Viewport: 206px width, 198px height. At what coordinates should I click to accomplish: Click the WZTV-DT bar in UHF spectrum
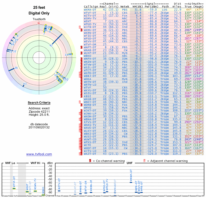click(x=59, y=191)
